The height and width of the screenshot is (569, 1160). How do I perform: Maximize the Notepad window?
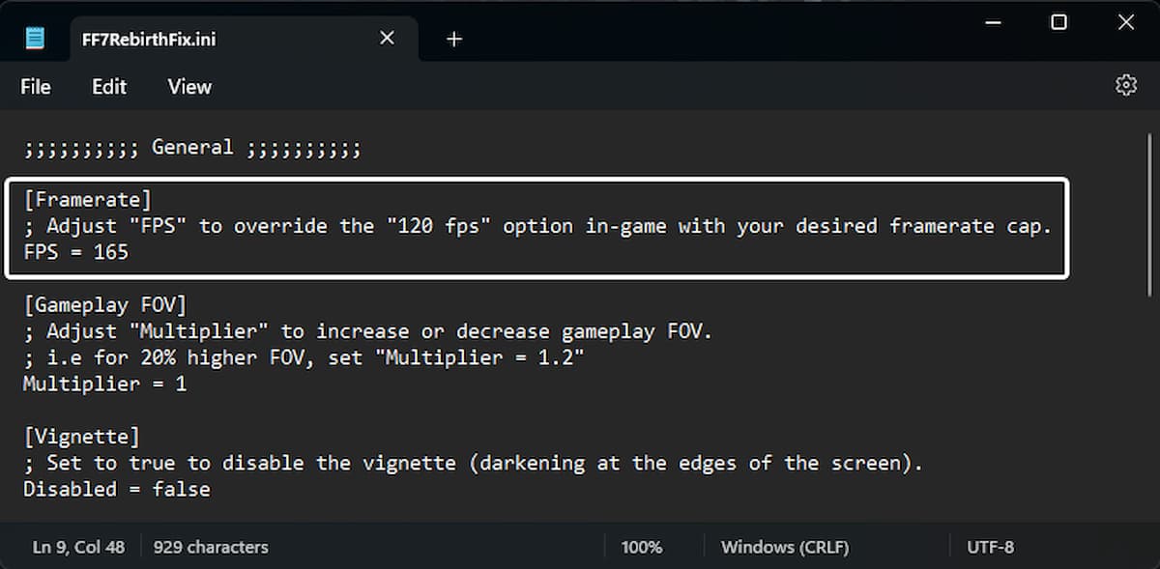pos(1058,22)
